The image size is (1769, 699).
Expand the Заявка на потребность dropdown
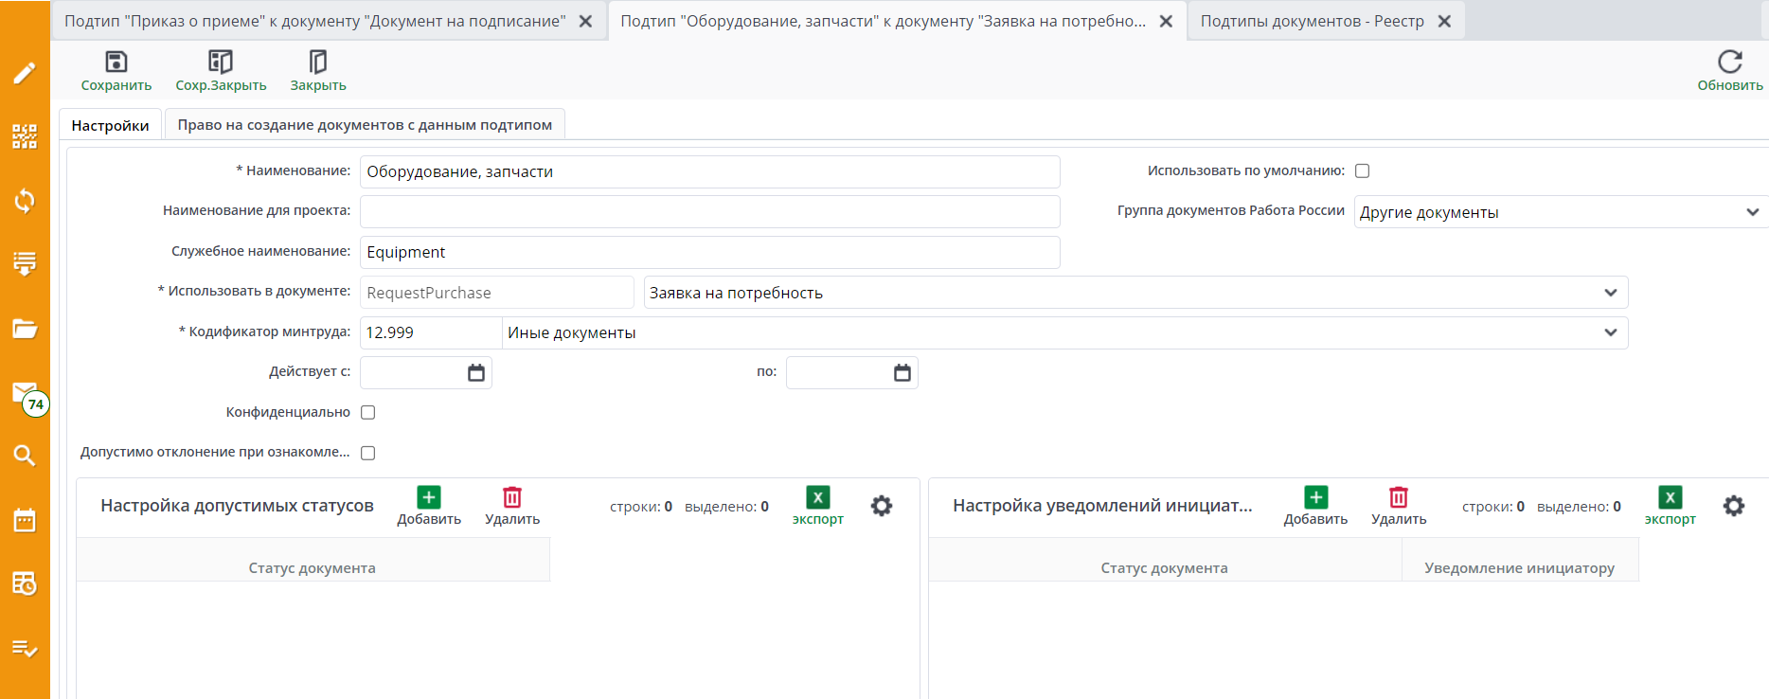[x=1610, y=293]
